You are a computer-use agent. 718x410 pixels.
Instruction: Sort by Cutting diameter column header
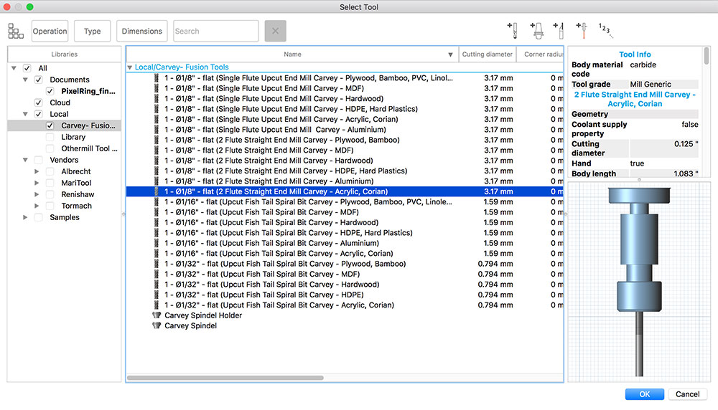488,54
